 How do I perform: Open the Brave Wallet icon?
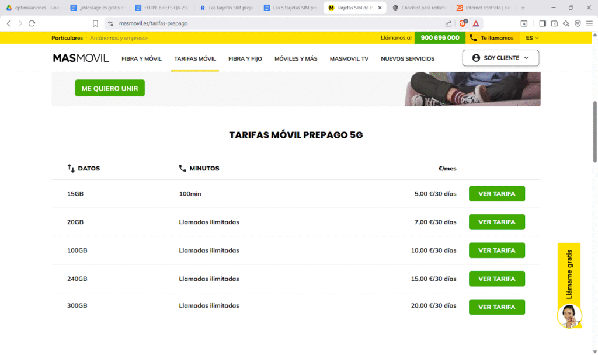[x=554, y=23]
